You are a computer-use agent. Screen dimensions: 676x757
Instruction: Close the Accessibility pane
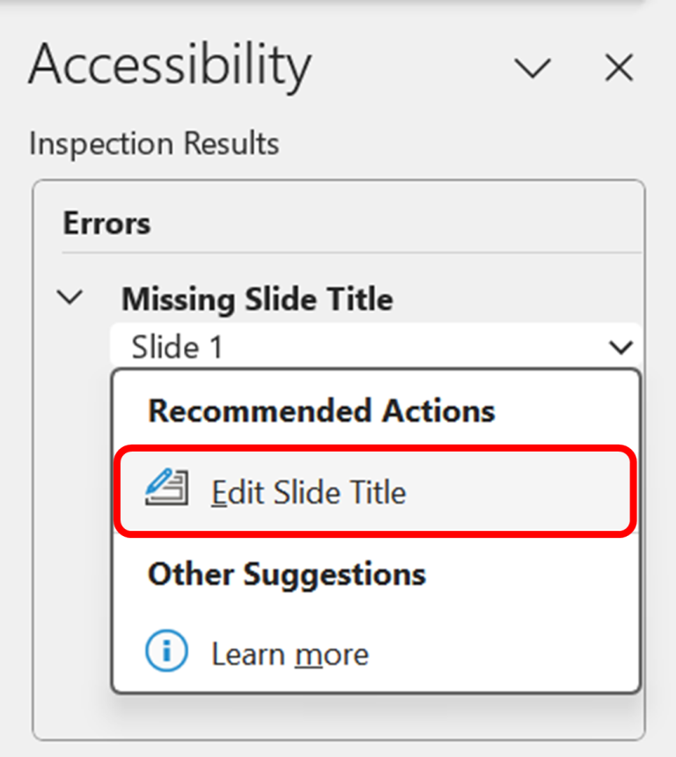[619, 68]
